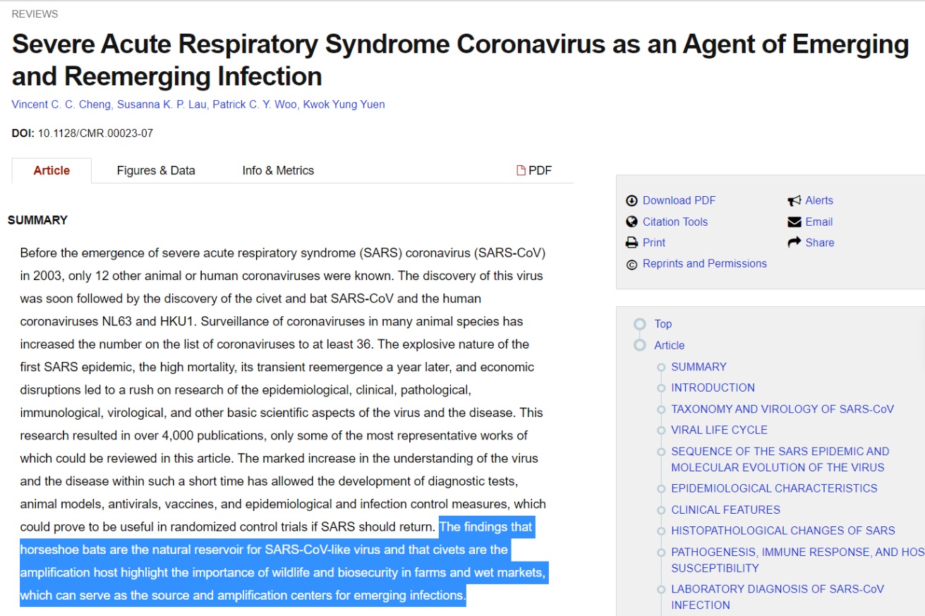Click the Email link
This screenshot has width=925, height=616.
819,222
